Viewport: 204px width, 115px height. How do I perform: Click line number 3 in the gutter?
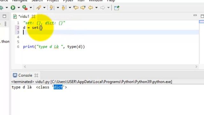(18, 32)
